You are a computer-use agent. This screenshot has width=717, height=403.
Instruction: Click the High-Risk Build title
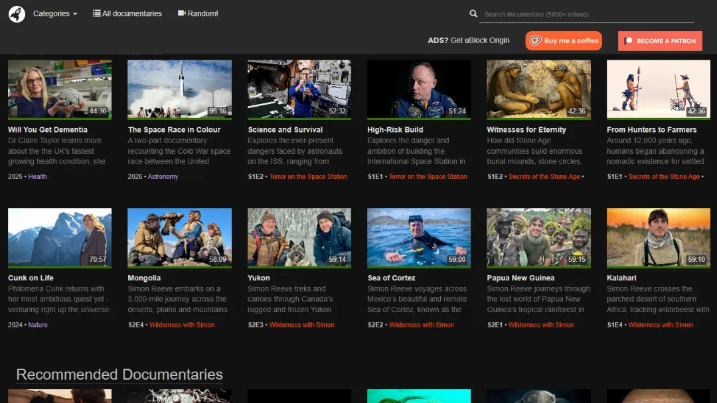pos(395,130)
